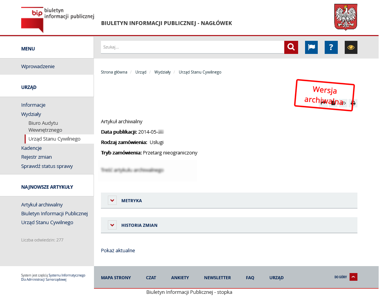This screenshot has height=300, width=379.
Task: Click the print icon below the stamp
Action: [353, 103]
